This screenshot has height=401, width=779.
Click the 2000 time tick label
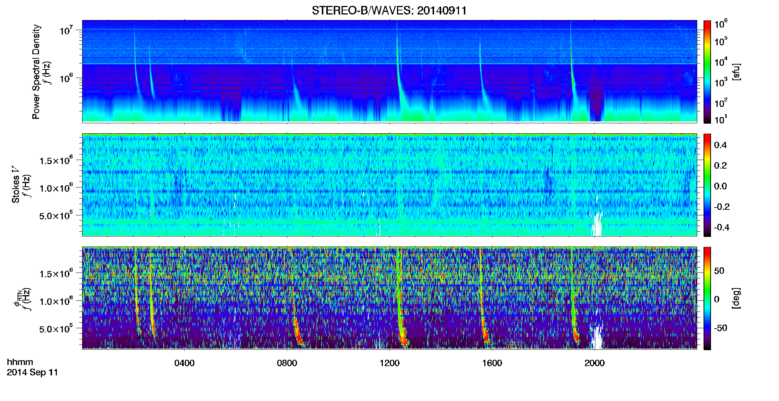click(x=595, y=363)
